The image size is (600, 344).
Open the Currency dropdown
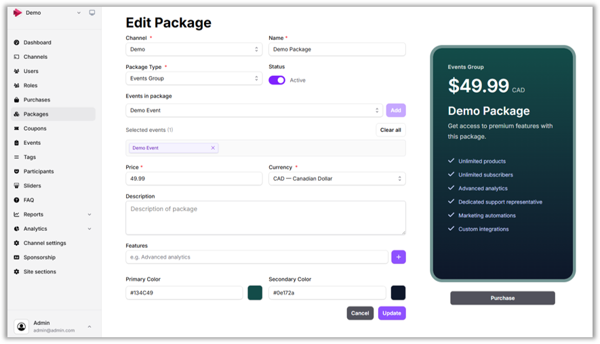coord(337,179)
